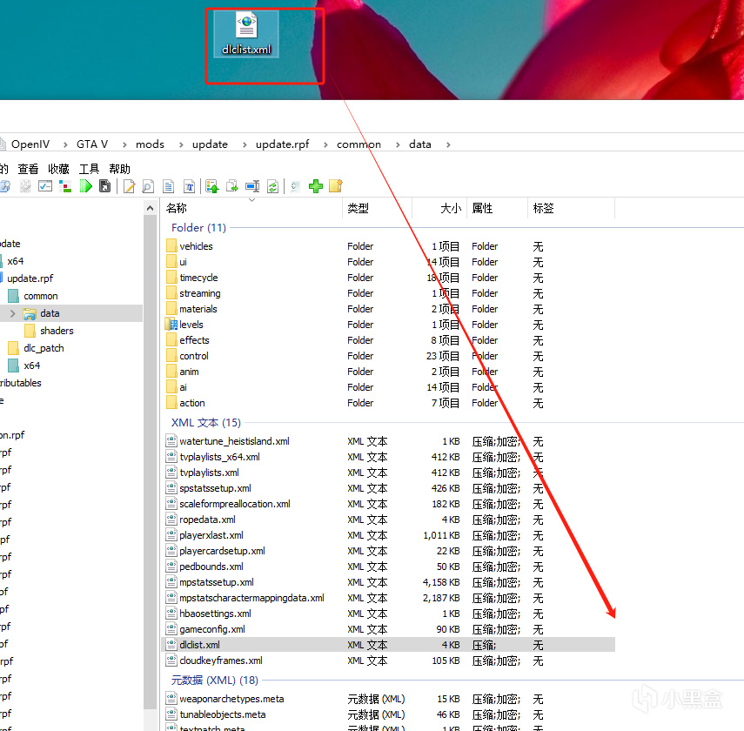Open chevron after update.rpf in breadcrumb
Viewport: 744px width, 731px height.
(325, 144)
